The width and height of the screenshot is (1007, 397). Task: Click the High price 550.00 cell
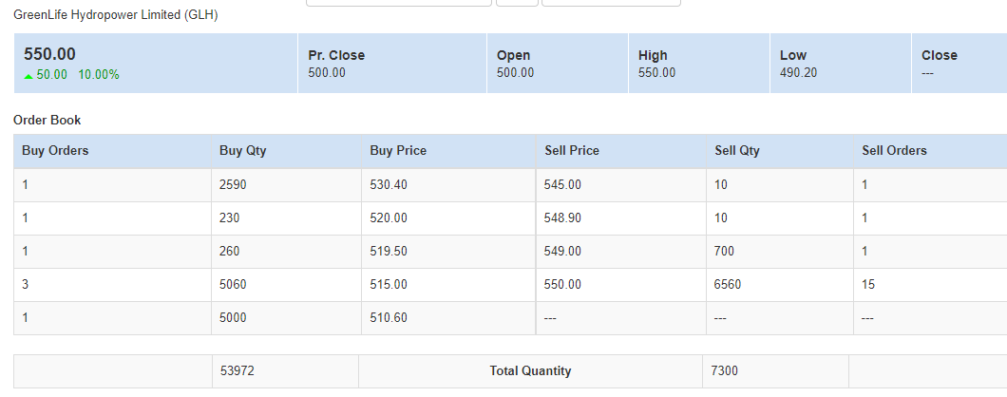[x=699, y=64]
